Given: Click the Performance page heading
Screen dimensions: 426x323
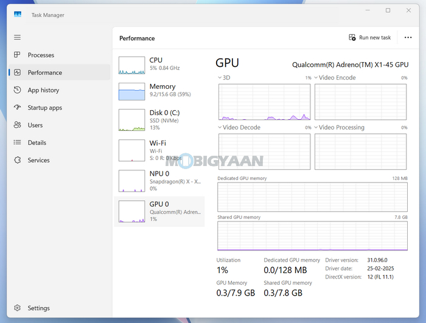Looking at the screenshot, I should 137,38.
